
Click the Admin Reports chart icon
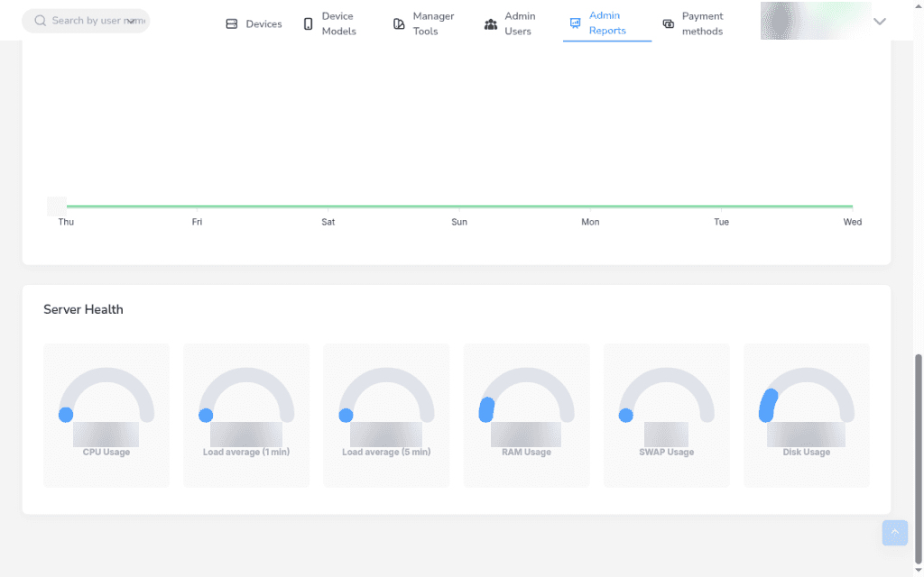tap(575, 23)
